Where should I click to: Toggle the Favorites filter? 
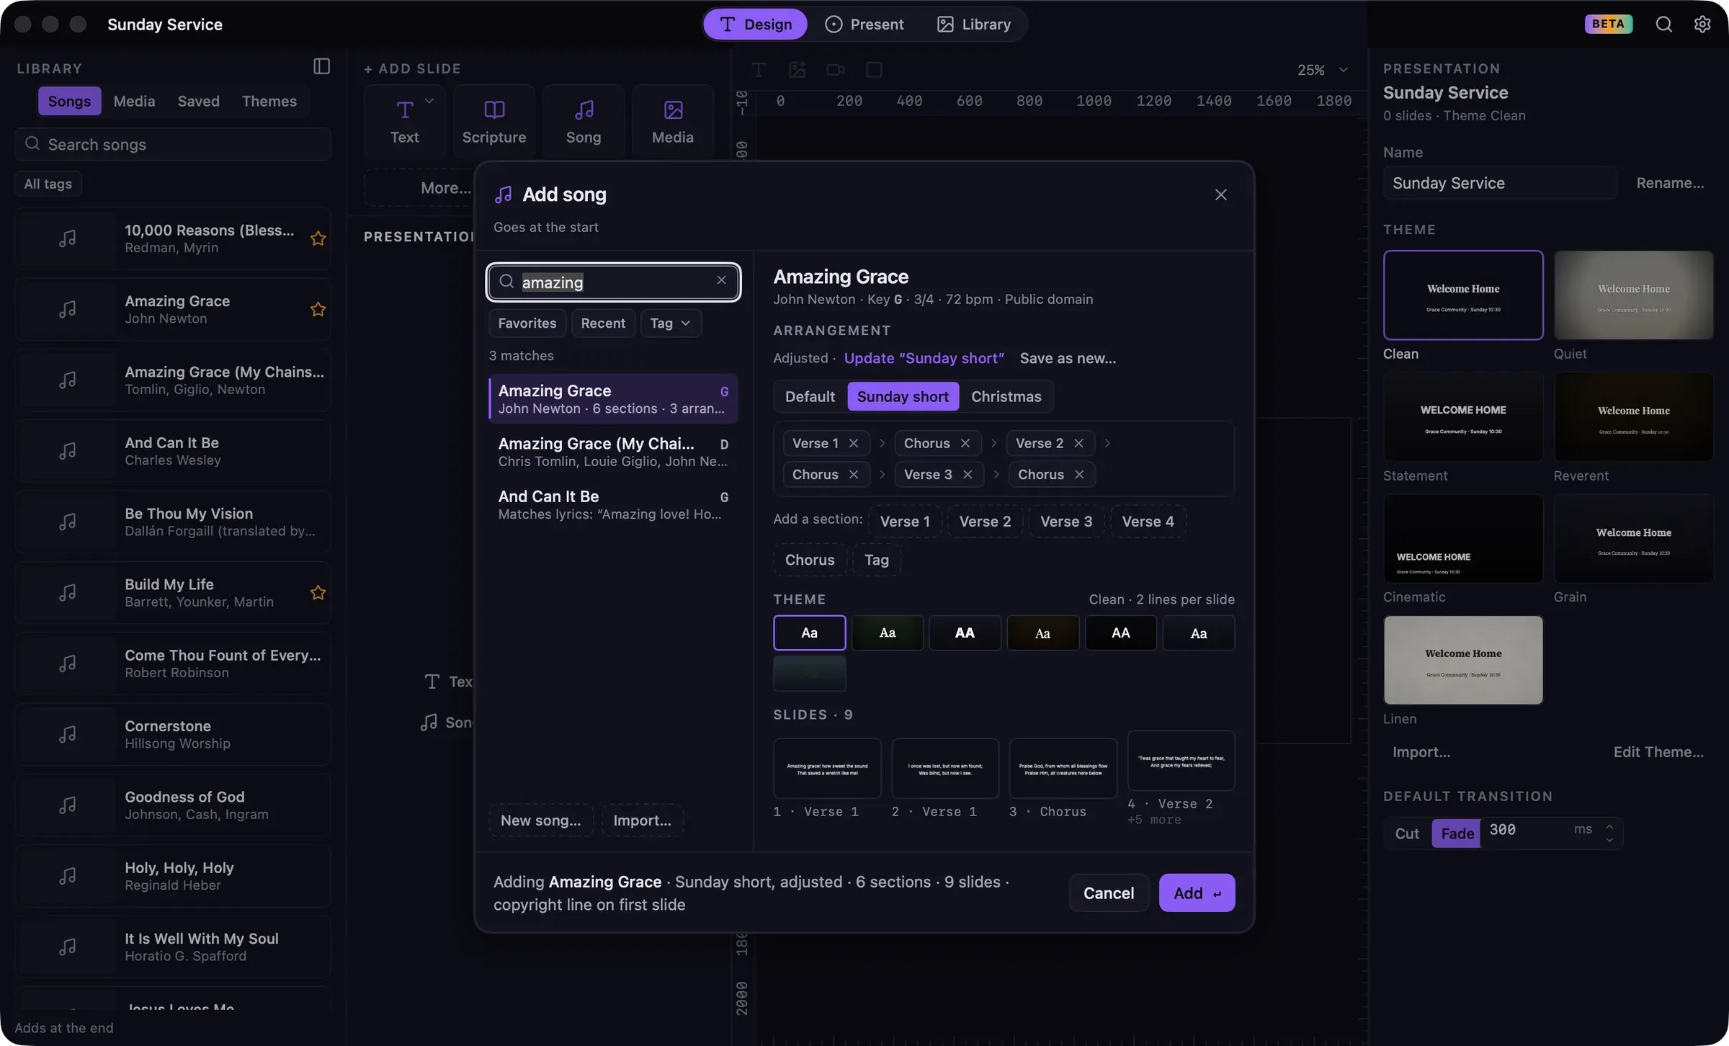(527, 323)
